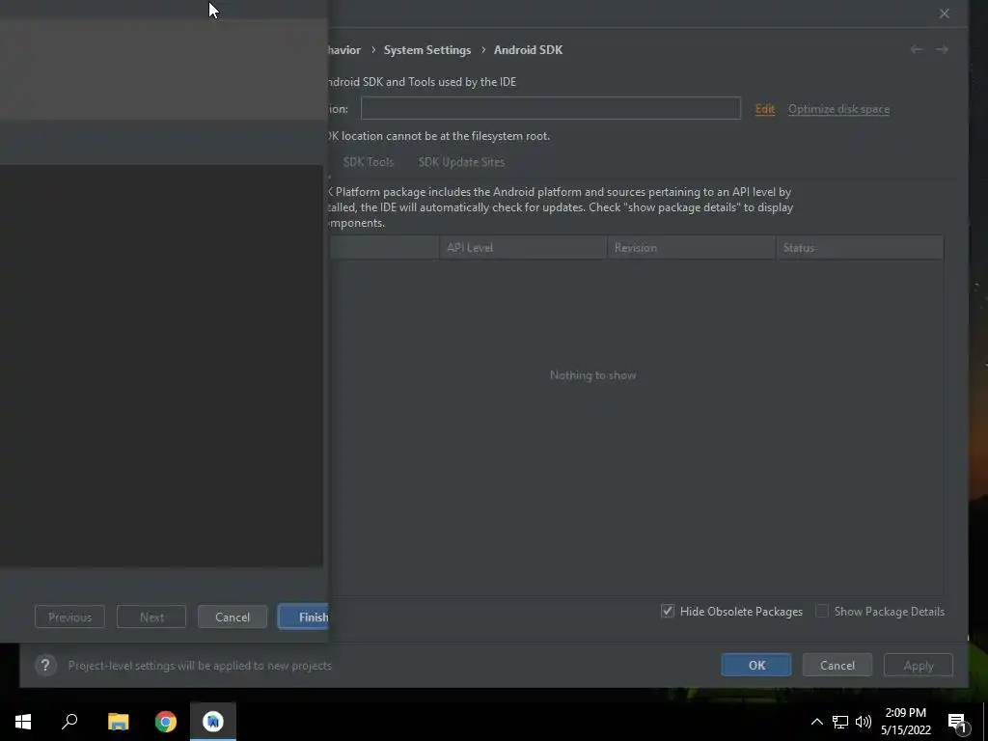This screenshot has height=741, width=988.
Task: Sort by the API Level column header
Action: coord(523,248)
